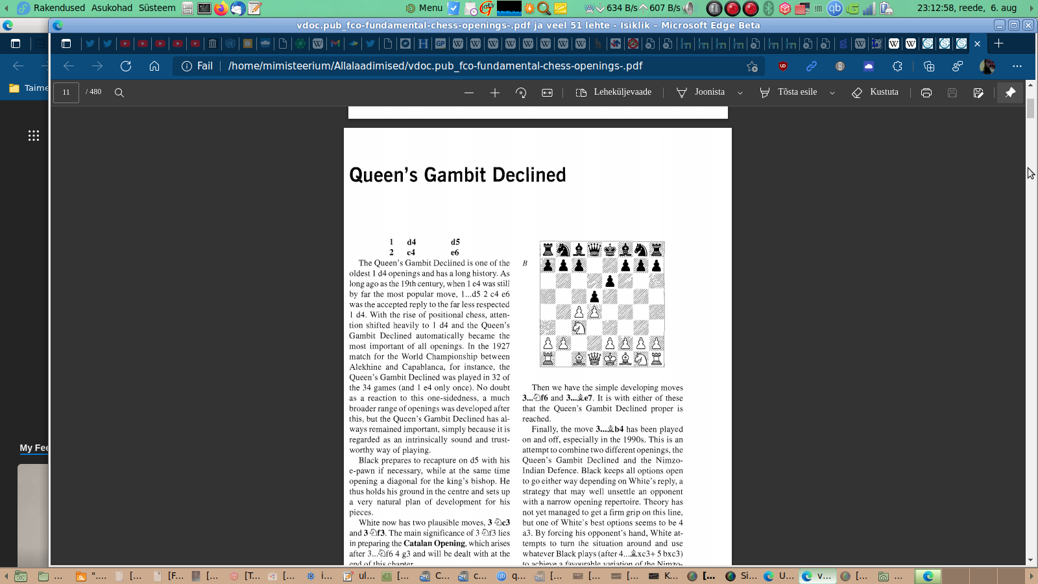Click the volume speaker in system tray

(689, 8)
